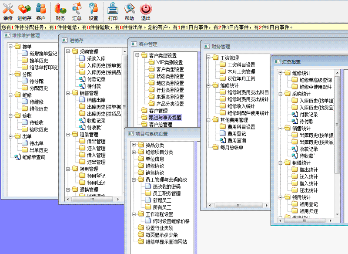
Task: Open the 汇总 summary toolbar icon
Action: click(77, 11)
